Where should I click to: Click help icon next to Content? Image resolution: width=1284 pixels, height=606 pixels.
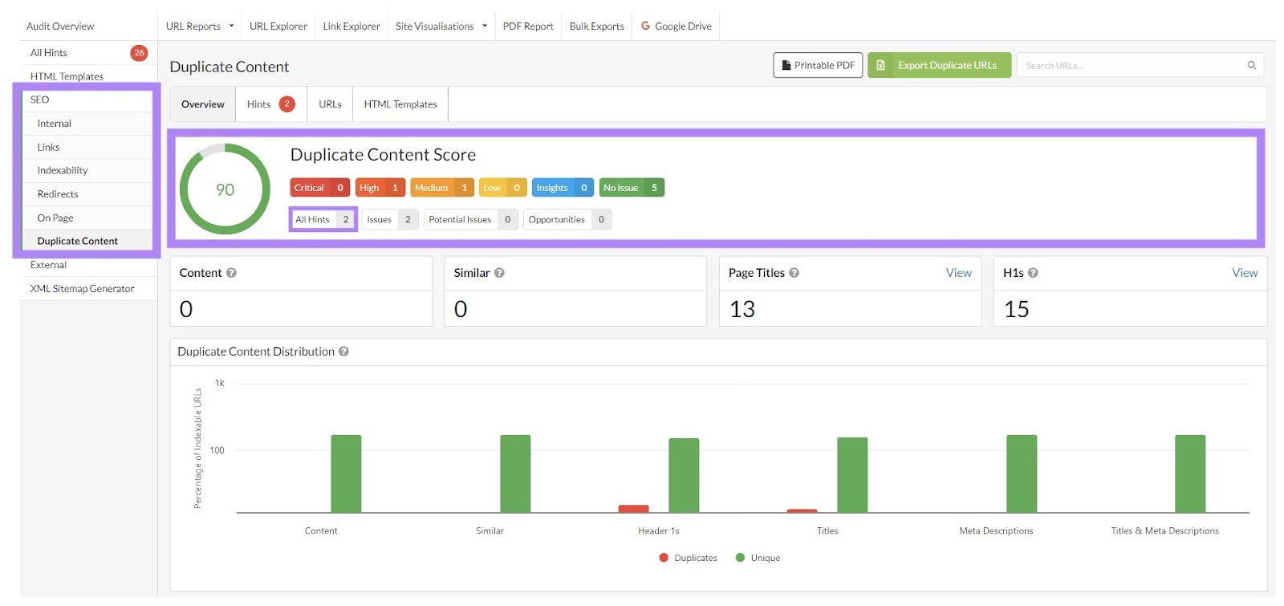coord(231,273)
